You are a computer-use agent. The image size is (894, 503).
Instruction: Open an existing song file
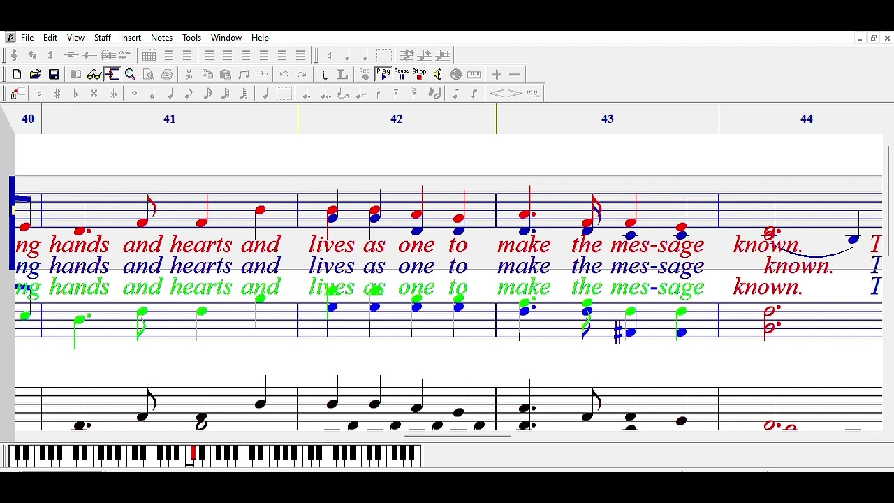pos(35,74)
